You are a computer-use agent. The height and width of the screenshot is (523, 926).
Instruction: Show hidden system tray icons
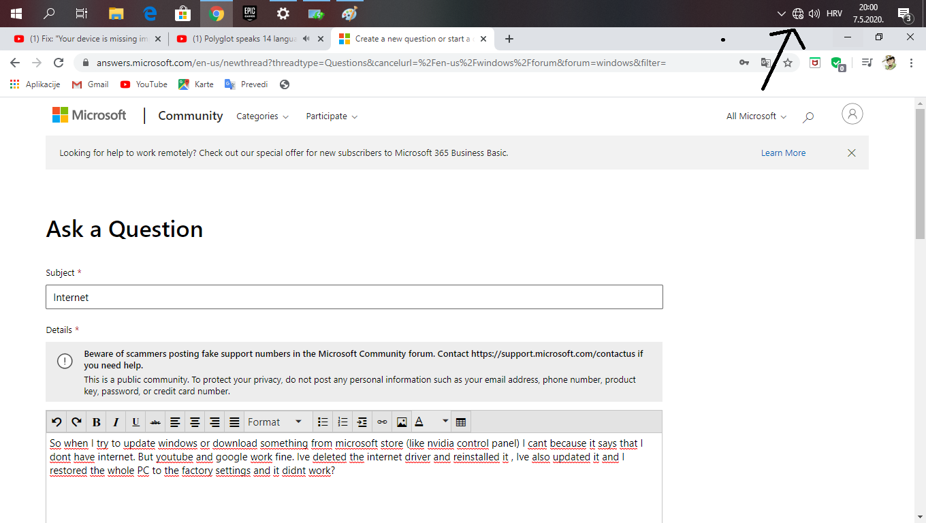(x=782, y=14)
